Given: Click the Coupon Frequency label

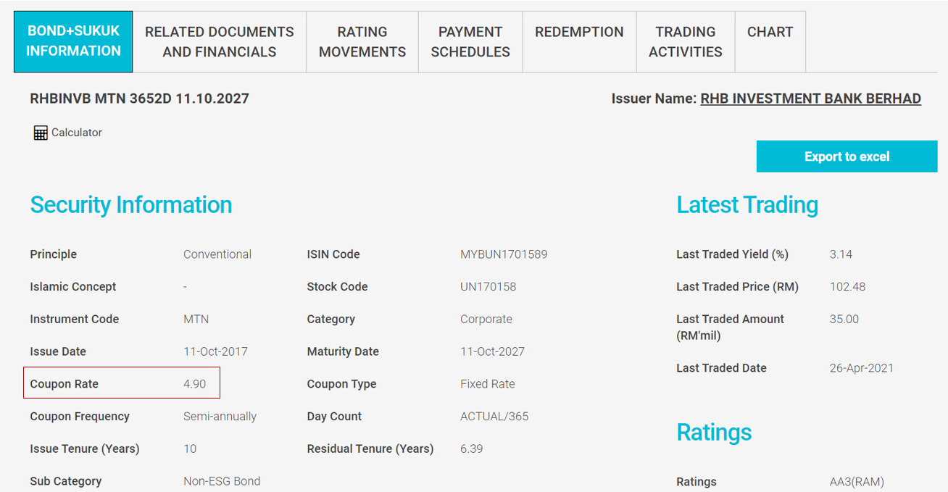Looking at the screenshot, I should (x=80, y=417).
